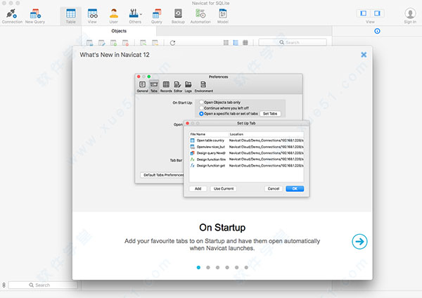Switch to list view icon
Screen dimensions: 422x298
point(236,42)
